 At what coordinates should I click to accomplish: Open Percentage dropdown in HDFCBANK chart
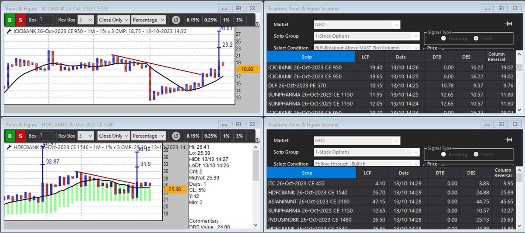pyautogui.click(x=149, y=136)
